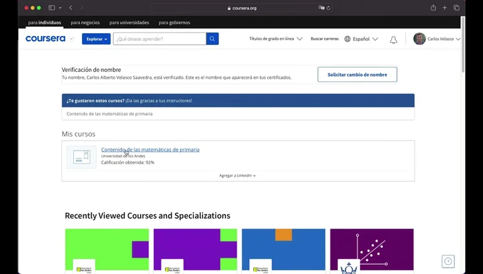
Task: Click Carlos Velasco's profile avatar
Action: click(420, 39)
